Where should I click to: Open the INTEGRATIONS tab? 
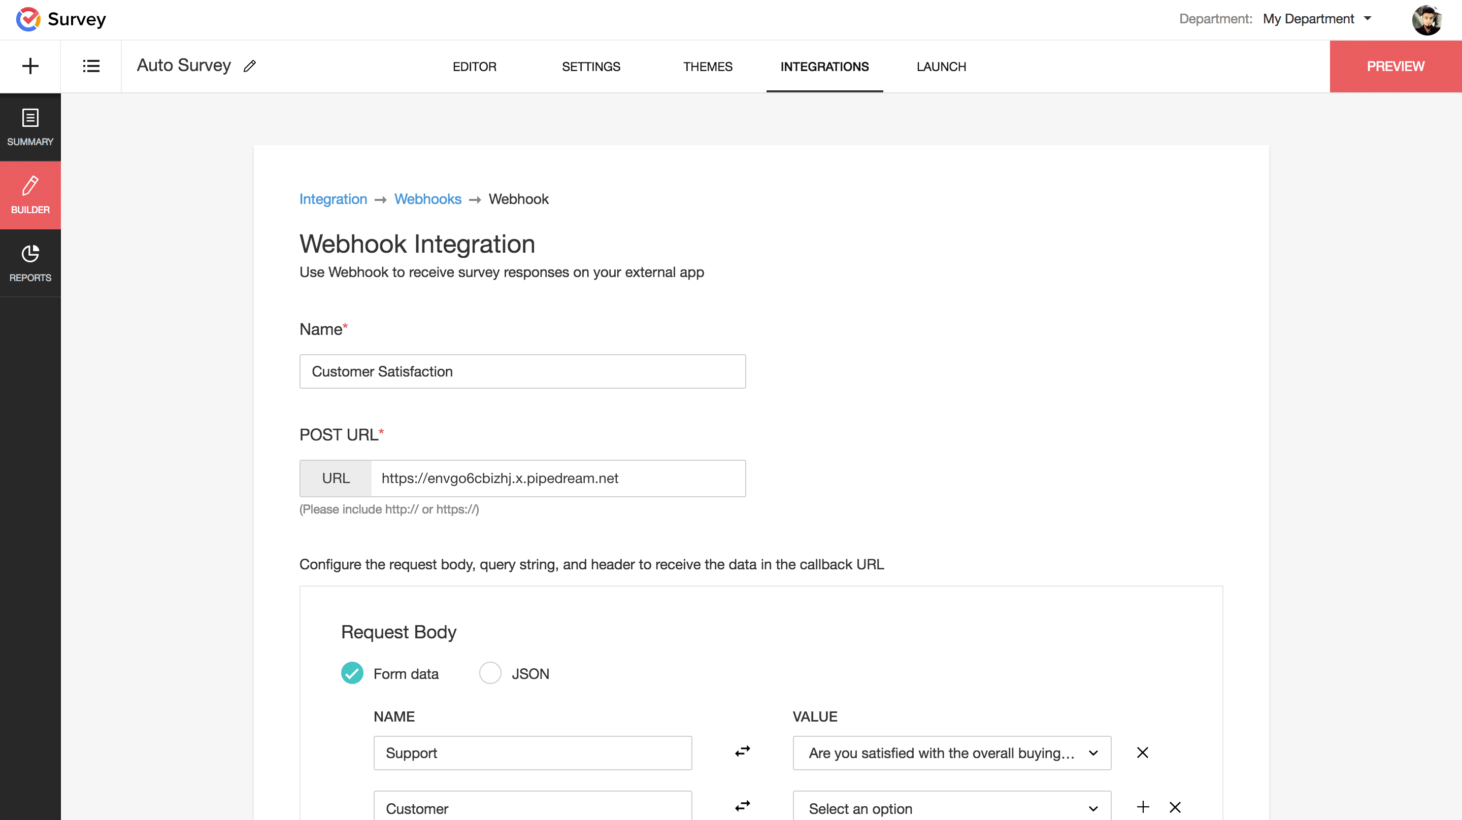pyautogui.click(x=824, y=66)
